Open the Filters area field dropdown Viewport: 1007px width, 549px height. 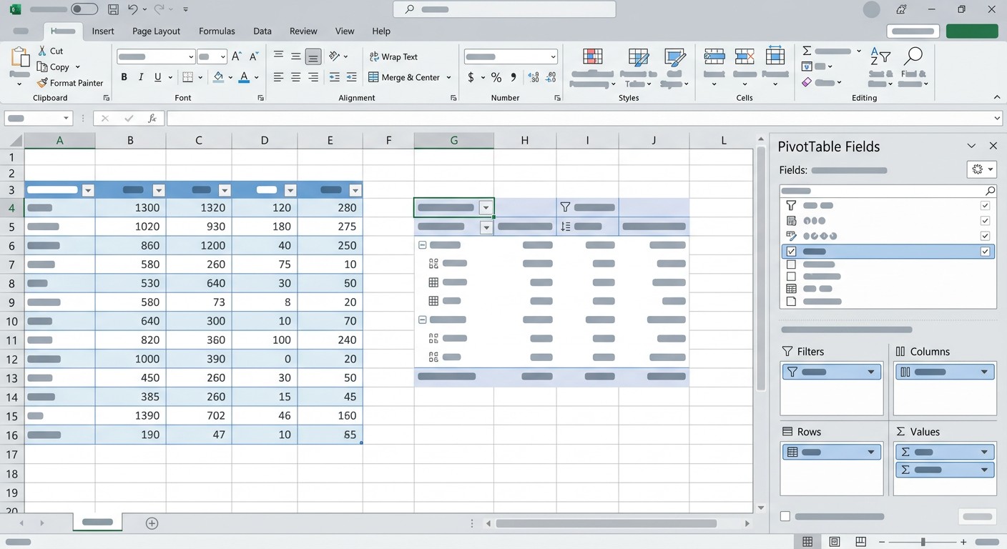871,372
